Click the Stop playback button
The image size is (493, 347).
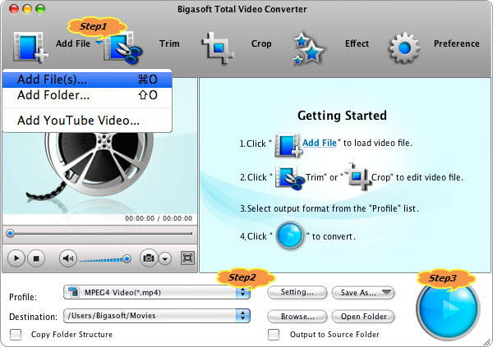coord(36,258)
